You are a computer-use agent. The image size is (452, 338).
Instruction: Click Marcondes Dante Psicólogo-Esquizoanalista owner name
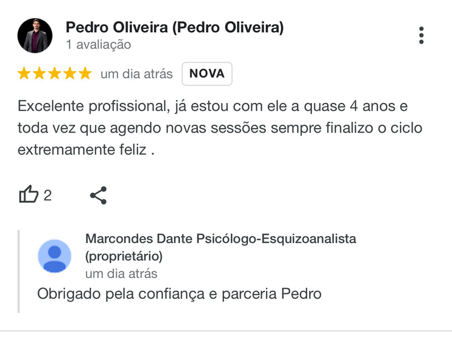tap(221, 239)
